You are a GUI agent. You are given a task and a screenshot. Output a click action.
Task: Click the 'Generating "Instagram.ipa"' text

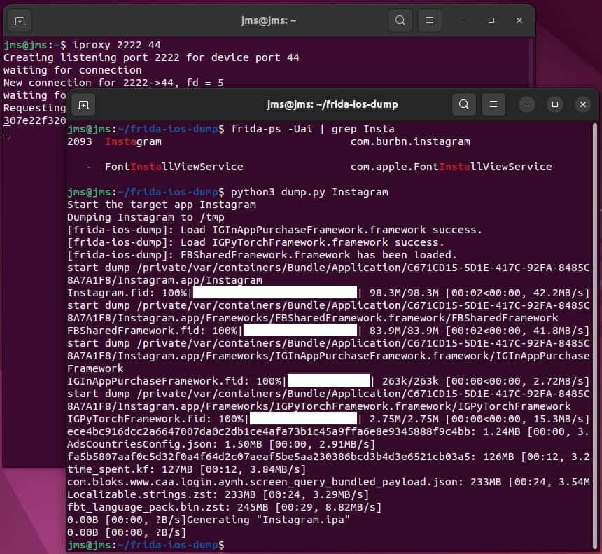pos(268,520)
